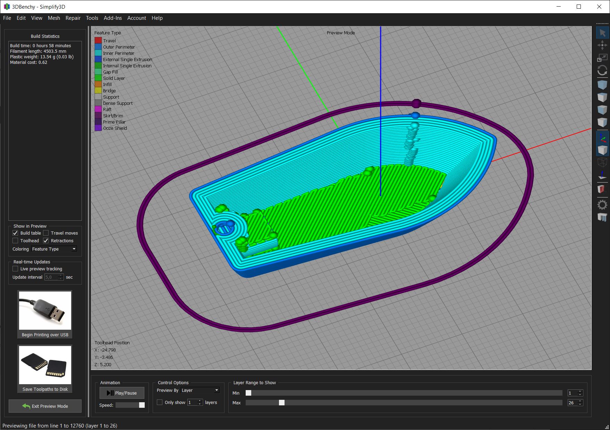Uncheck the Build table checkbox
Viewport: 610px width, 430px height.
coord(15,233)
